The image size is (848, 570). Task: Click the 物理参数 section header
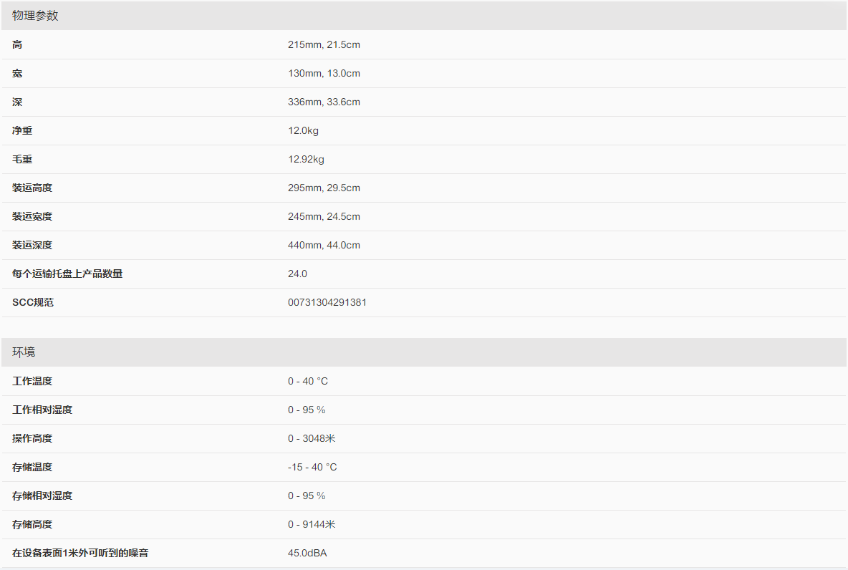35,16
